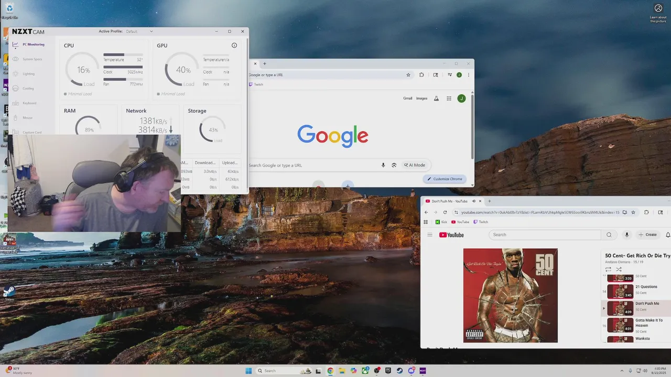Click the Storage load gauge showing 43%

(x=213, y=130)
